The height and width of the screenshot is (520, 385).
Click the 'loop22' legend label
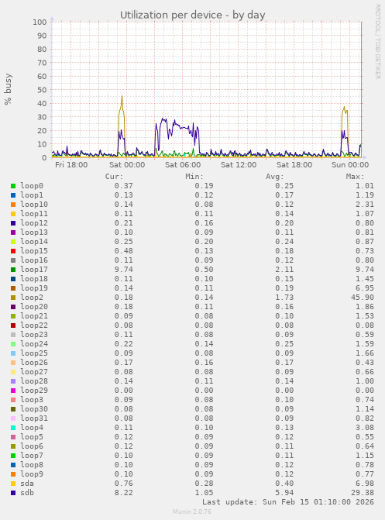(x=34, y=325)
